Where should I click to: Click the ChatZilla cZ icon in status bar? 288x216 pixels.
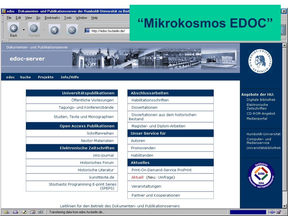coord(40,212)
